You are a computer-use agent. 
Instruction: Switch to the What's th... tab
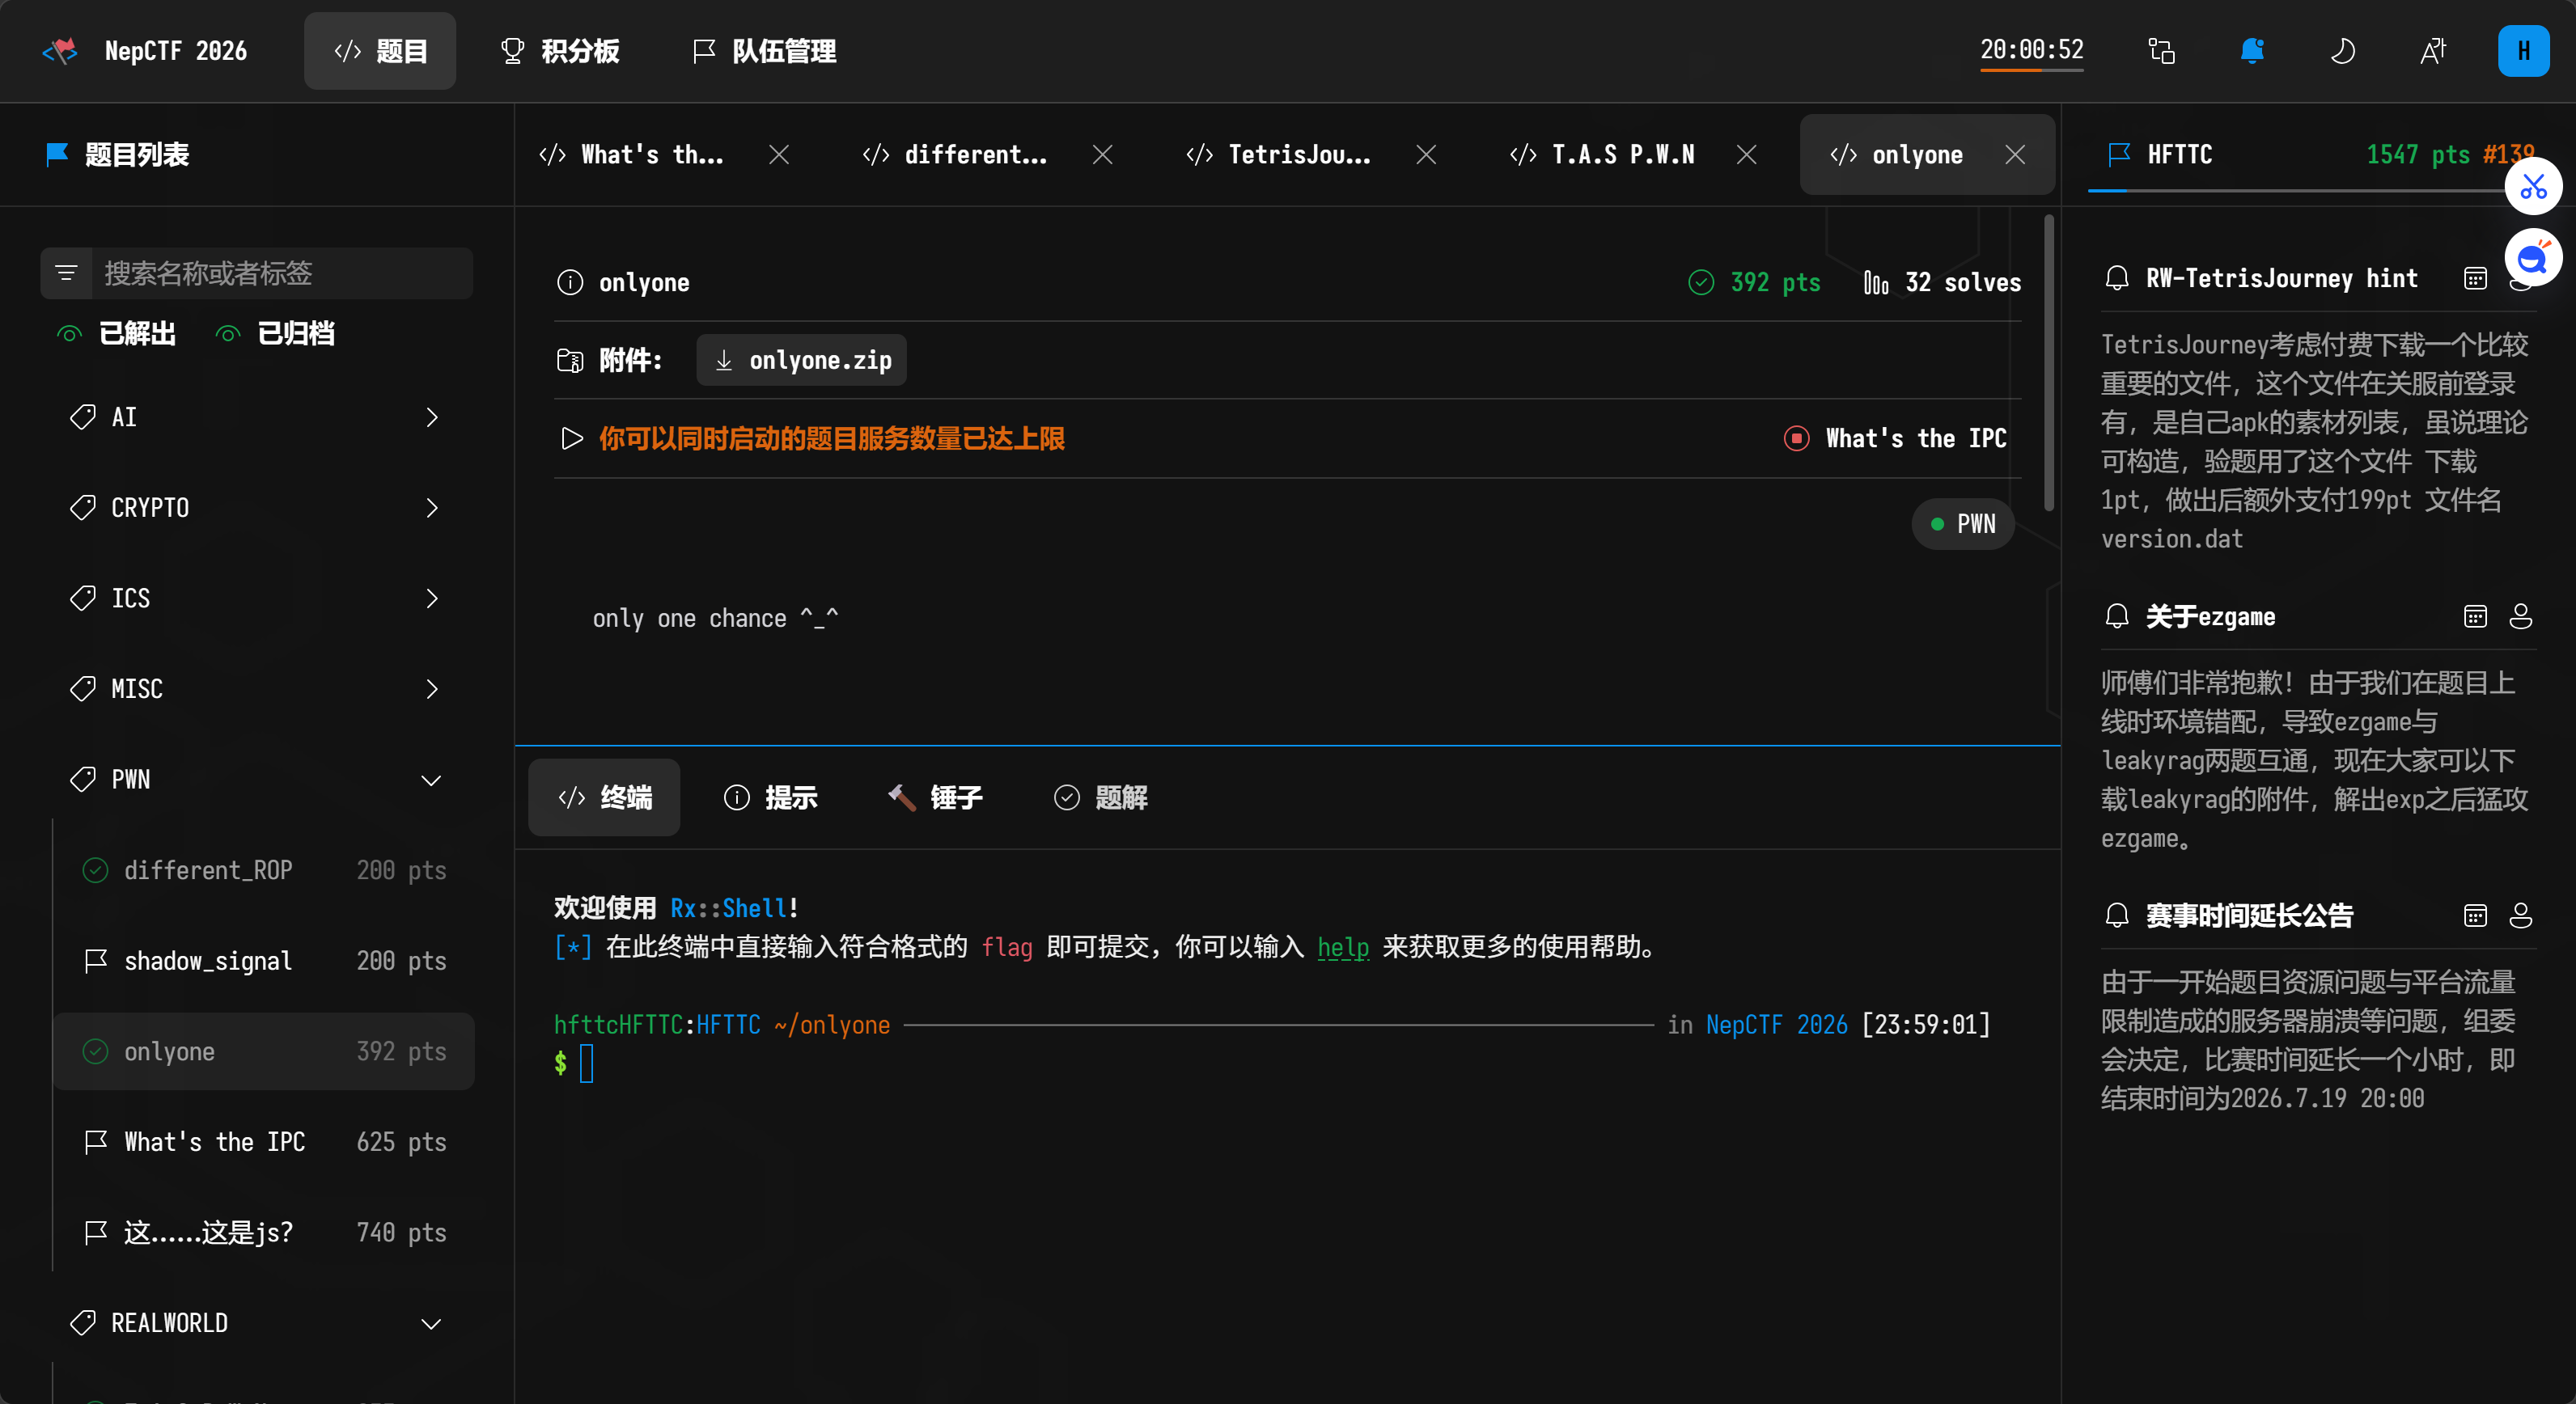[x=632, y=154]
